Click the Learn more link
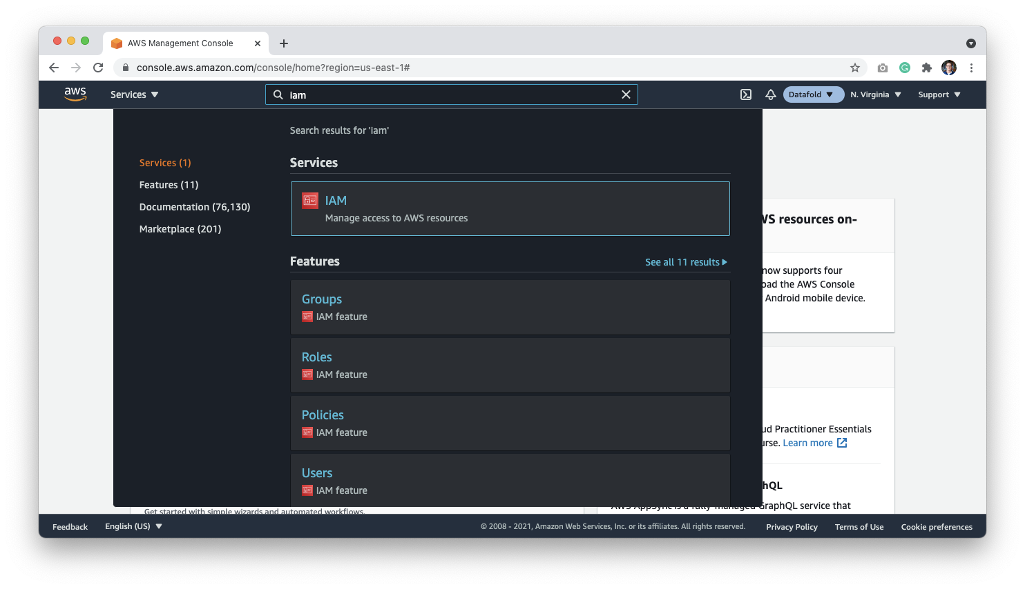 click(x=814, y=443)
